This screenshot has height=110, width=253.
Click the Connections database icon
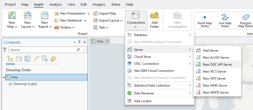click(x=136, y=15)
